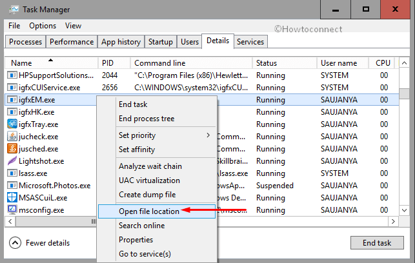Click the Microsoft.Photos.exe process icon
This screenshot has height=263, width=415.
[12, 185]
